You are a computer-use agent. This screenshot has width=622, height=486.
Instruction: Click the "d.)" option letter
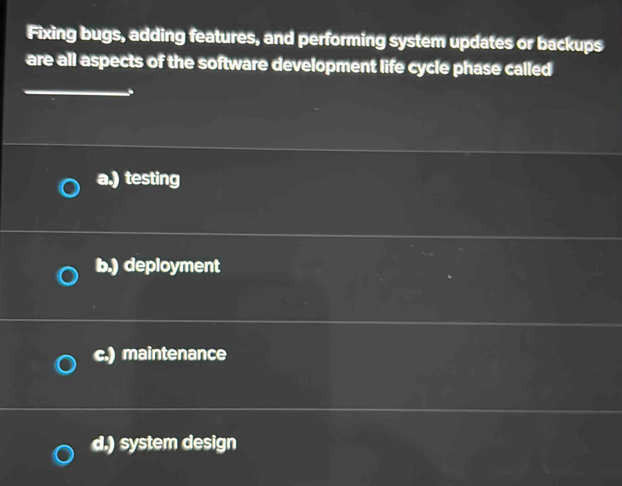[103, 443]
